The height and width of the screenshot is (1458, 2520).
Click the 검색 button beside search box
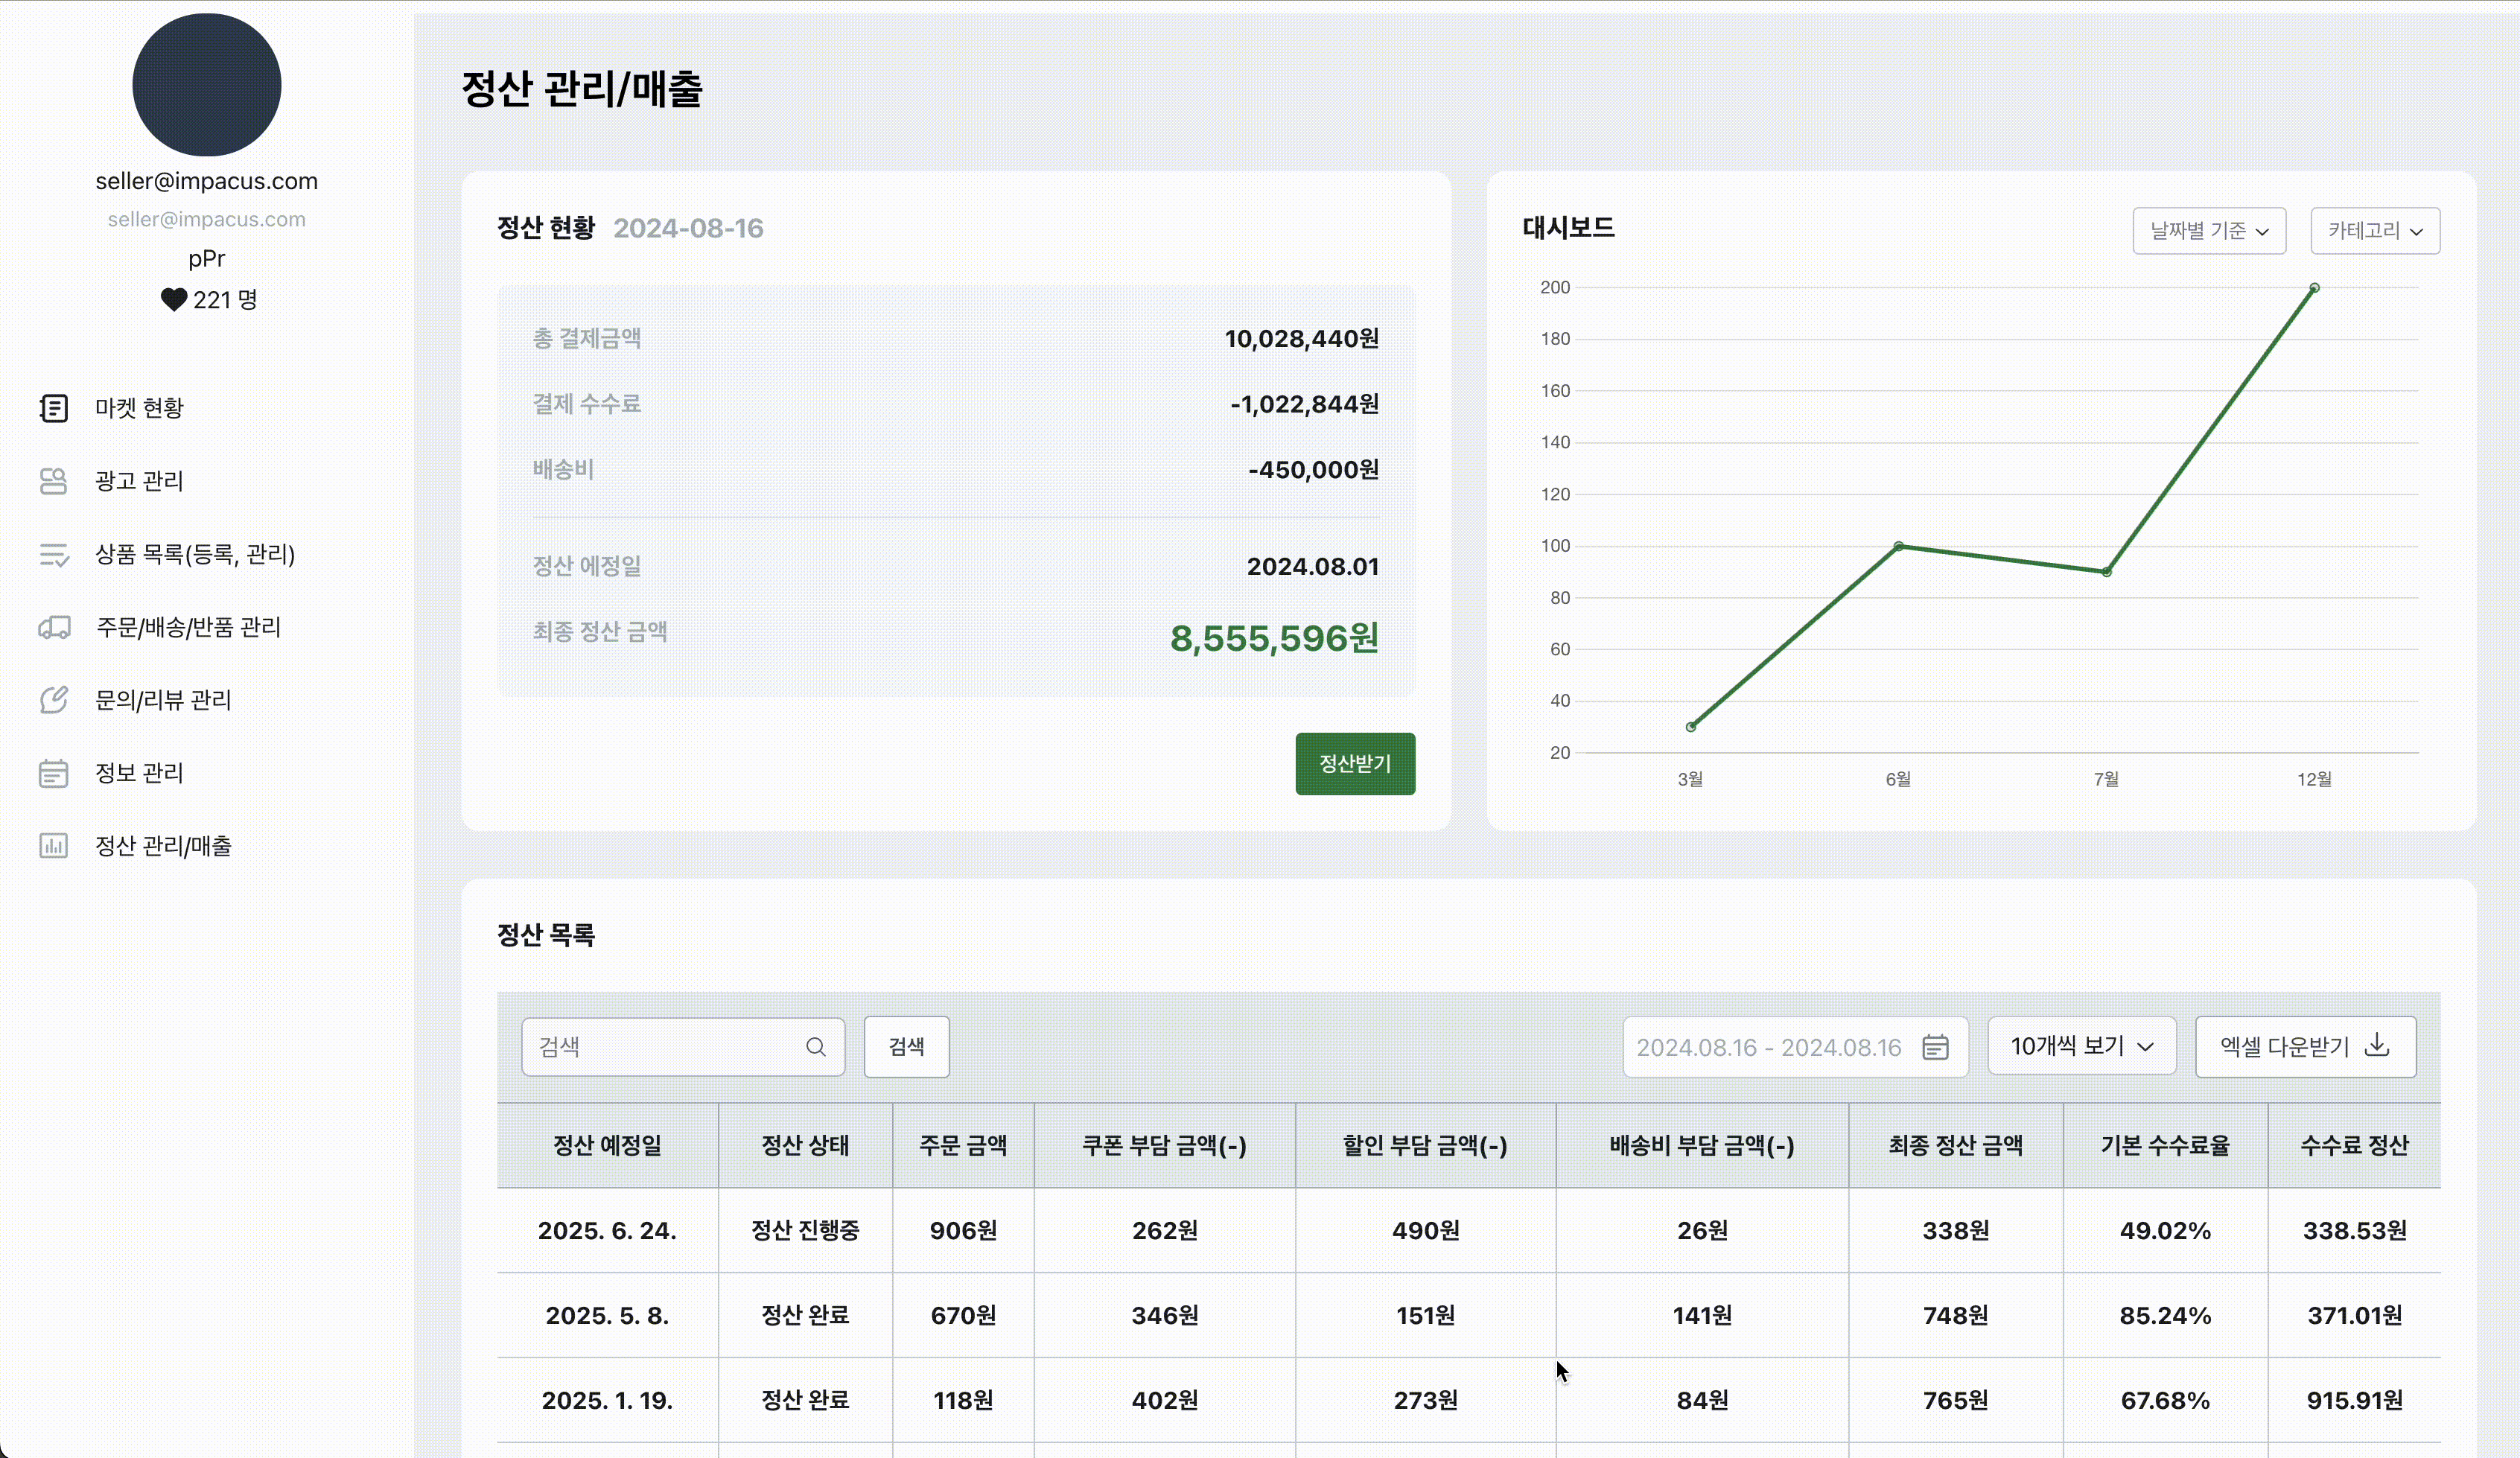pos(906,1046)
